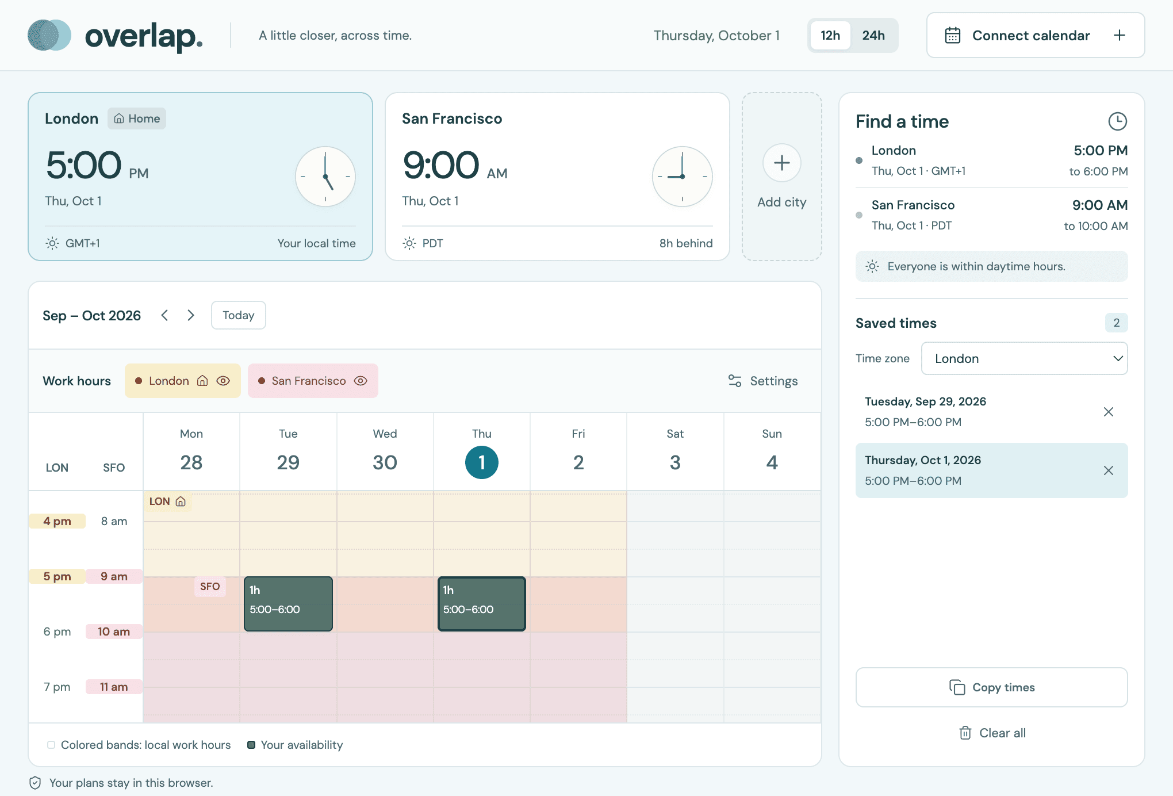Click the calendar icon in Connect calendar

[x=952, y=35]
